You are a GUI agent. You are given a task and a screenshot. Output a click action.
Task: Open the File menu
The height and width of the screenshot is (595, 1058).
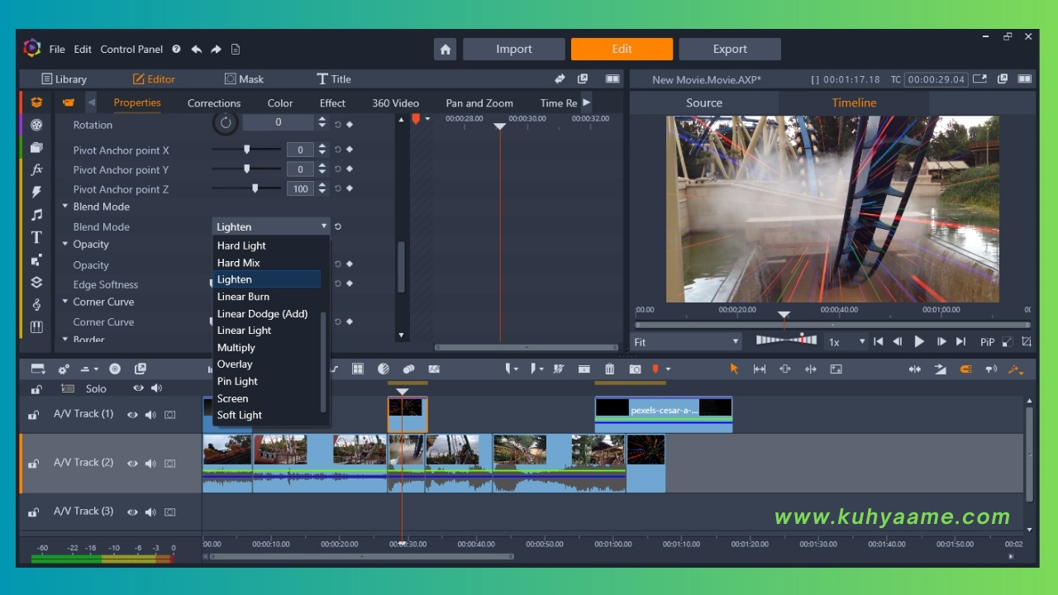[57, 50]
